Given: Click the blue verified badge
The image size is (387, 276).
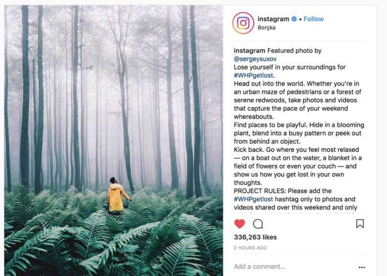Looking at the screenshot, I should (x=294, y=19).
